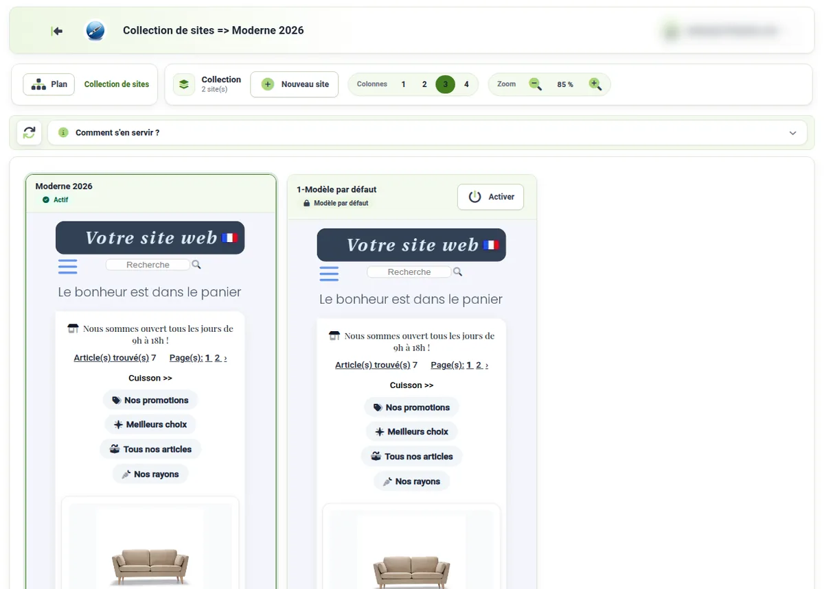824x589 pixels.
Task: Set columns to 4
Action: click(x=466, y=84)
